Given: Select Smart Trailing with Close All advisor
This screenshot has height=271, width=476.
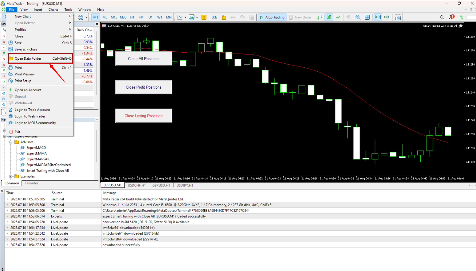Looking at the screenshot, I should [47, 171].
